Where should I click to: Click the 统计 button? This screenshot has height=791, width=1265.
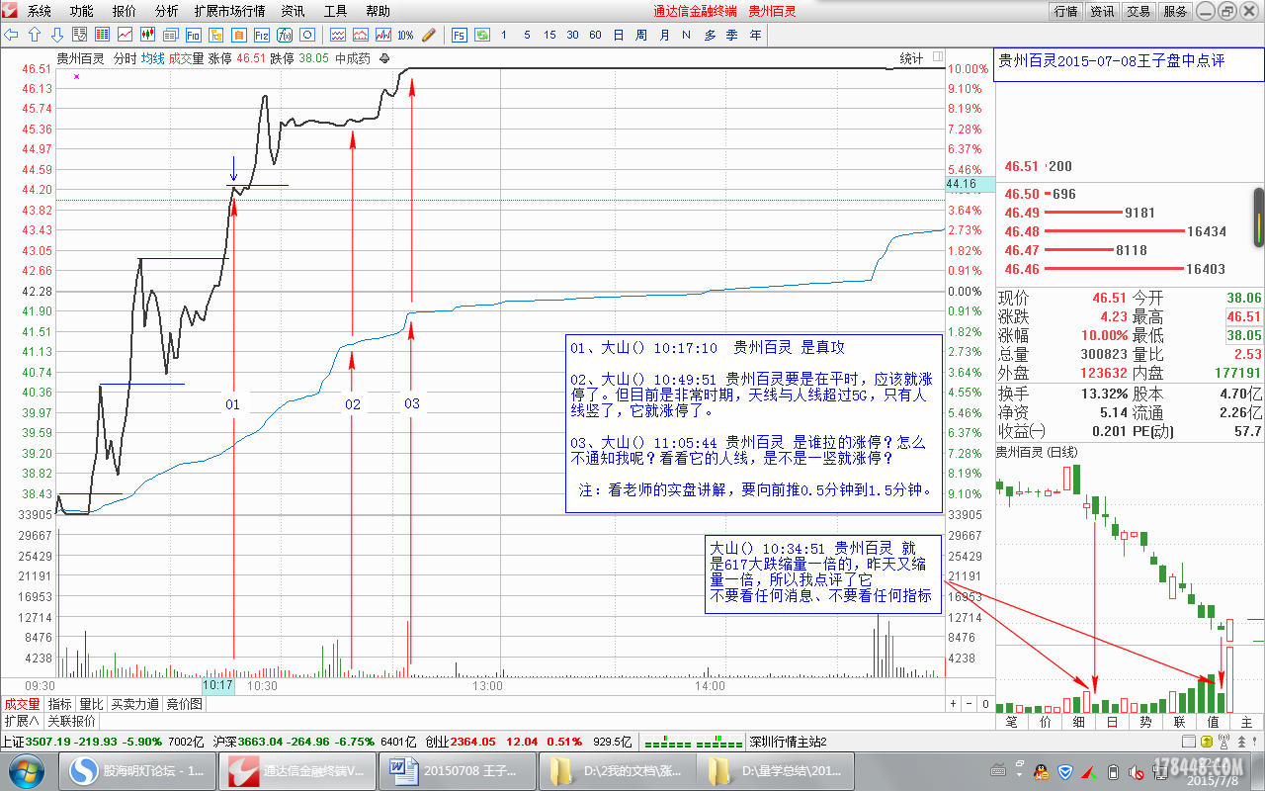tap(911, 58)
